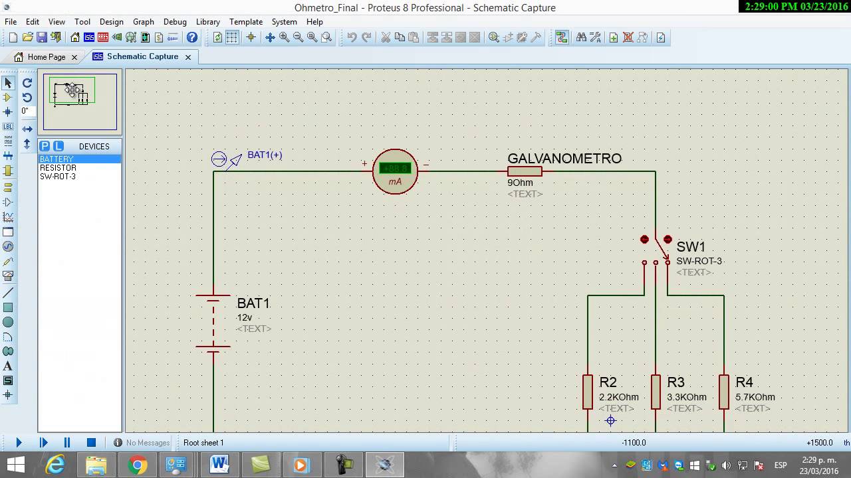Select BATTERY in the devices list
851x478 pixels.
click(80, 159)
